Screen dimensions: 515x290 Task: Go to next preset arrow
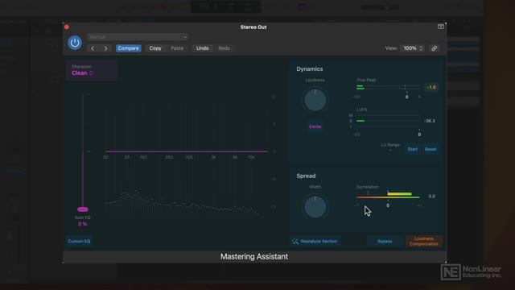point(105,48)
